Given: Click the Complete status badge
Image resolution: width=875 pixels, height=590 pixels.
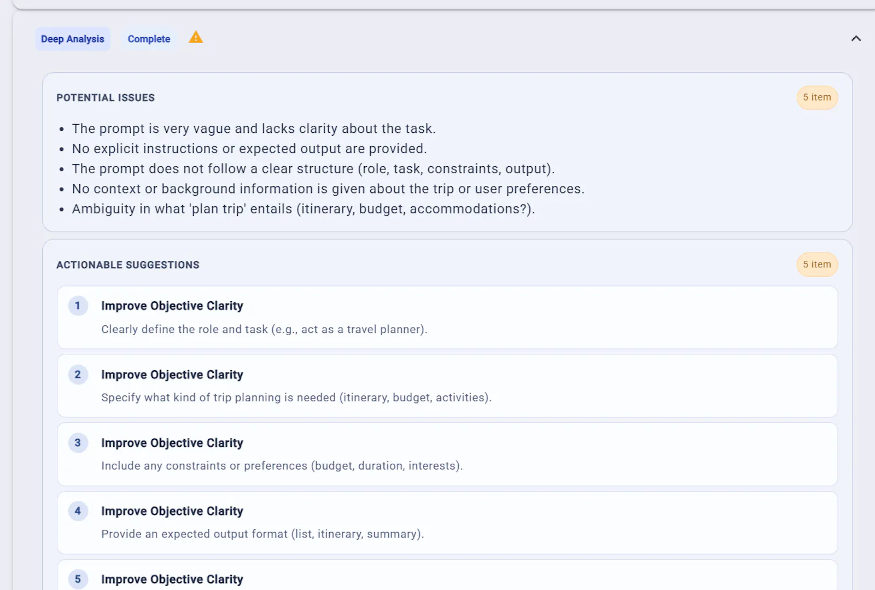Looking at the screenshot, I should pyautogui.click(x=149, y=39).
